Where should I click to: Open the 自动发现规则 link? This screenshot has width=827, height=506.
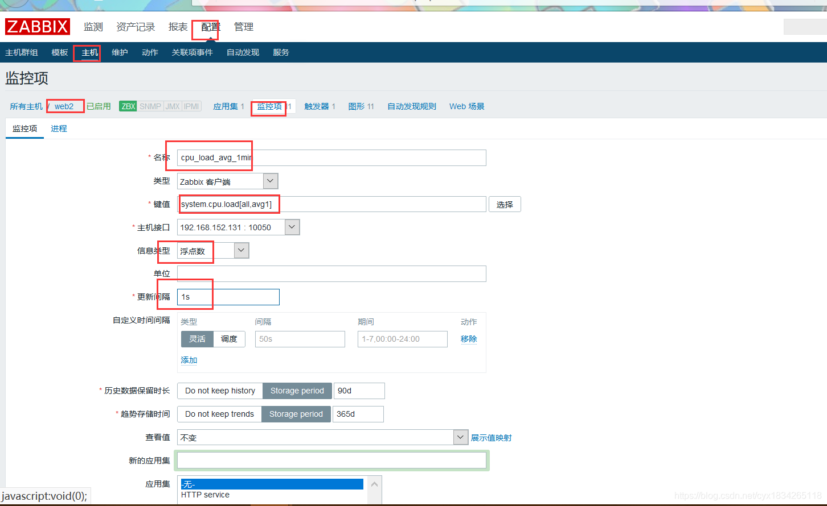click(x=412, y=106)
